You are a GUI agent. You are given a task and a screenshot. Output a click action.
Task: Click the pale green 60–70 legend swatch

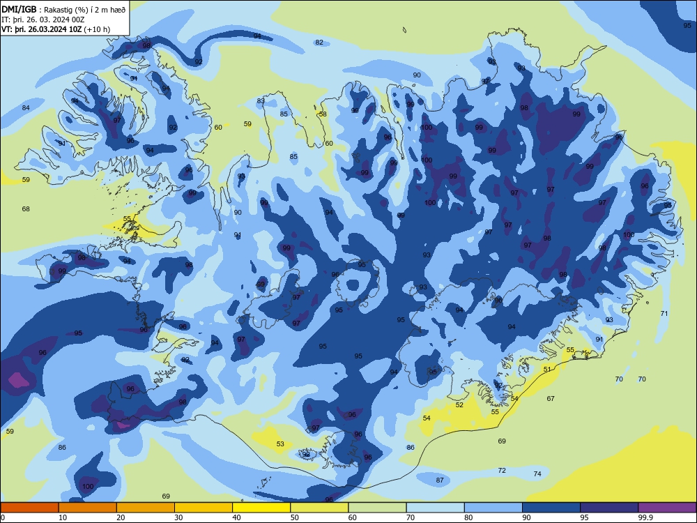point(377,508)
